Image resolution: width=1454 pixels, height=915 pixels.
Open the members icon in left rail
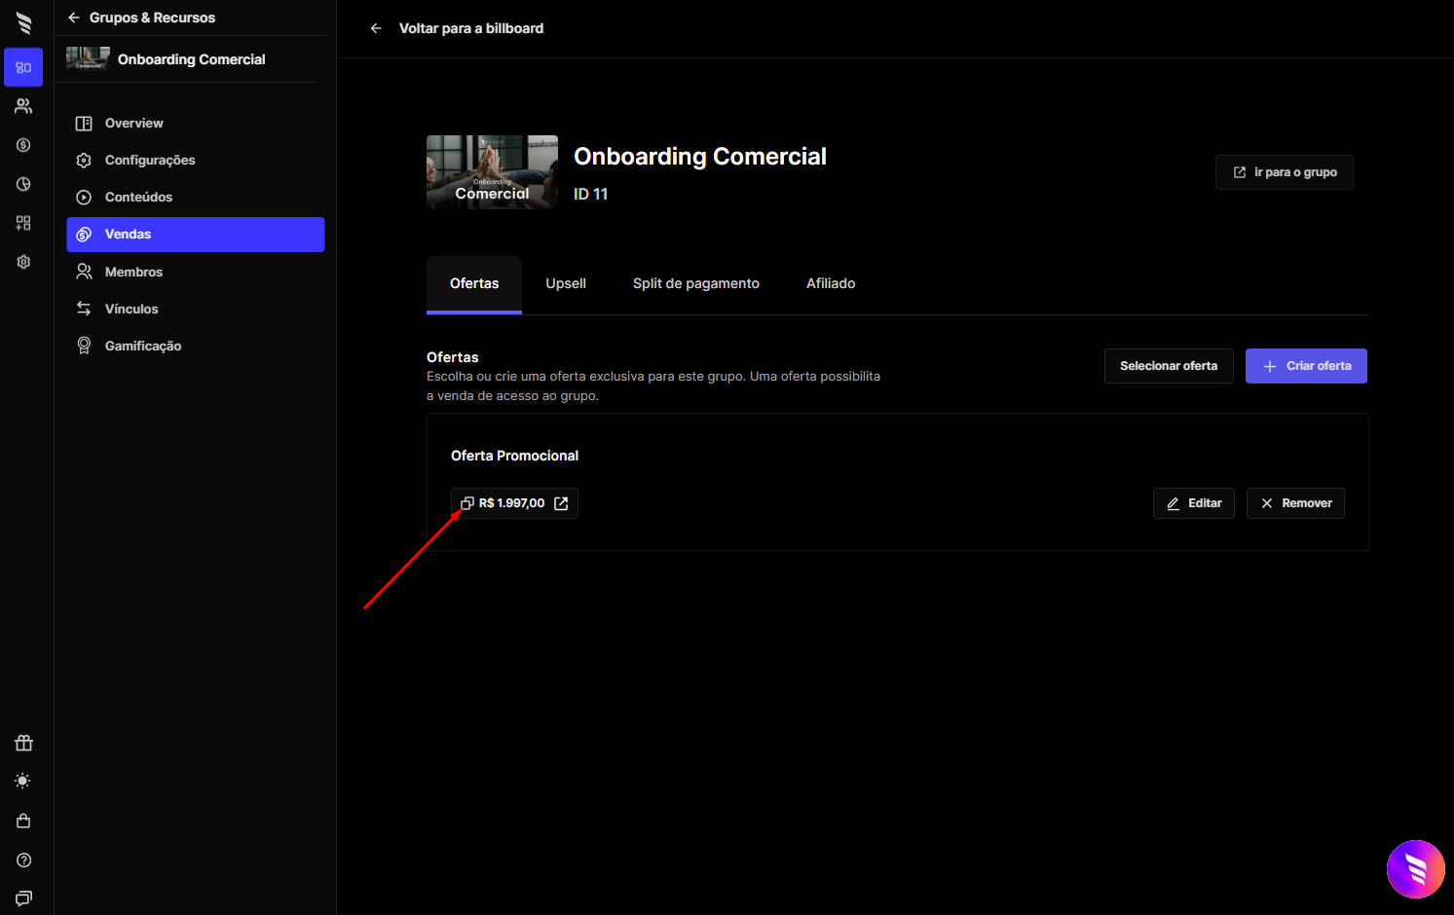(23, 106)
